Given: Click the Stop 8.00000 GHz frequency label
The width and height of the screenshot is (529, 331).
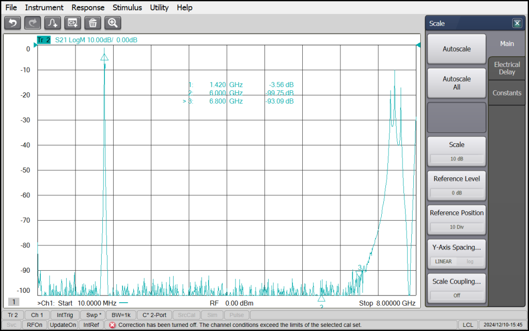Looking at the screenshot, I should [387, 303].
